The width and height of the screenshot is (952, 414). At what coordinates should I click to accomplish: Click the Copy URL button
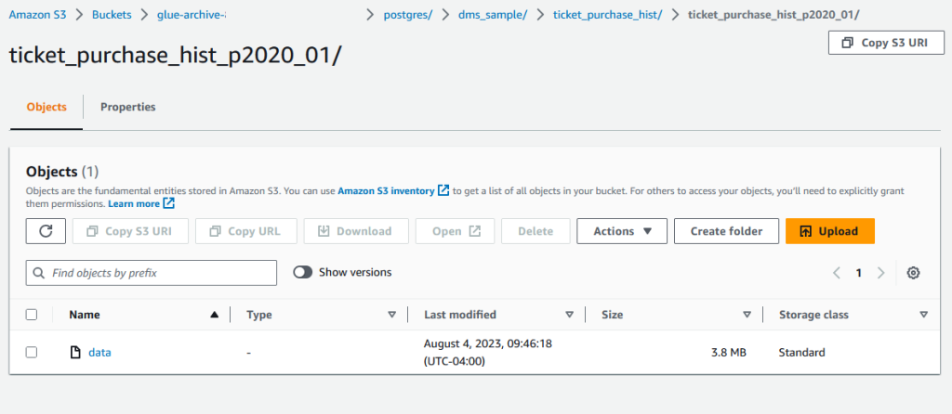(x=246, y=231)
